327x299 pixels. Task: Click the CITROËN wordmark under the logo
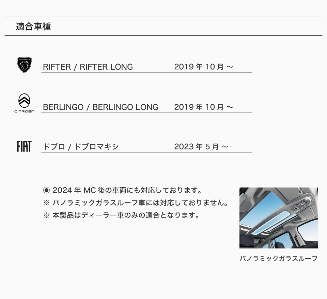(24, 111)
